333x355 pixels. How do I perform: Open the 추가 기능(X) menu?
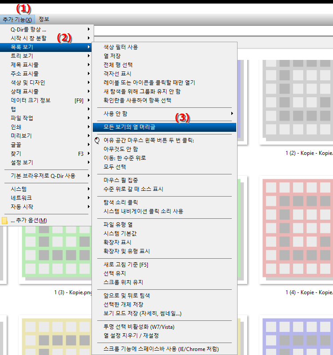pos(17,20)
